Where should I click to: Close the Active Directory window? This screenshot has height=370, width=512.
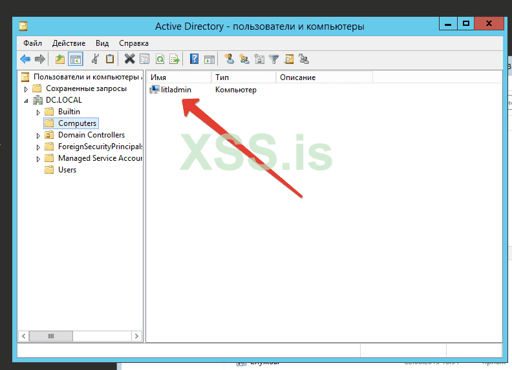[489, 24]
